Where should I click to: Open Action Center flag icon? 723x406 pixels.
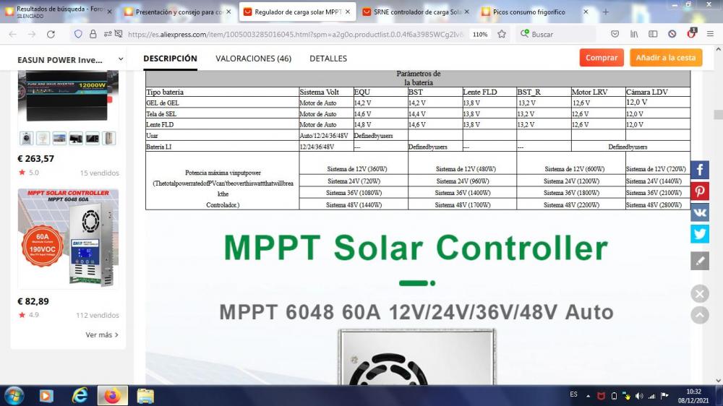coord(664,396)
